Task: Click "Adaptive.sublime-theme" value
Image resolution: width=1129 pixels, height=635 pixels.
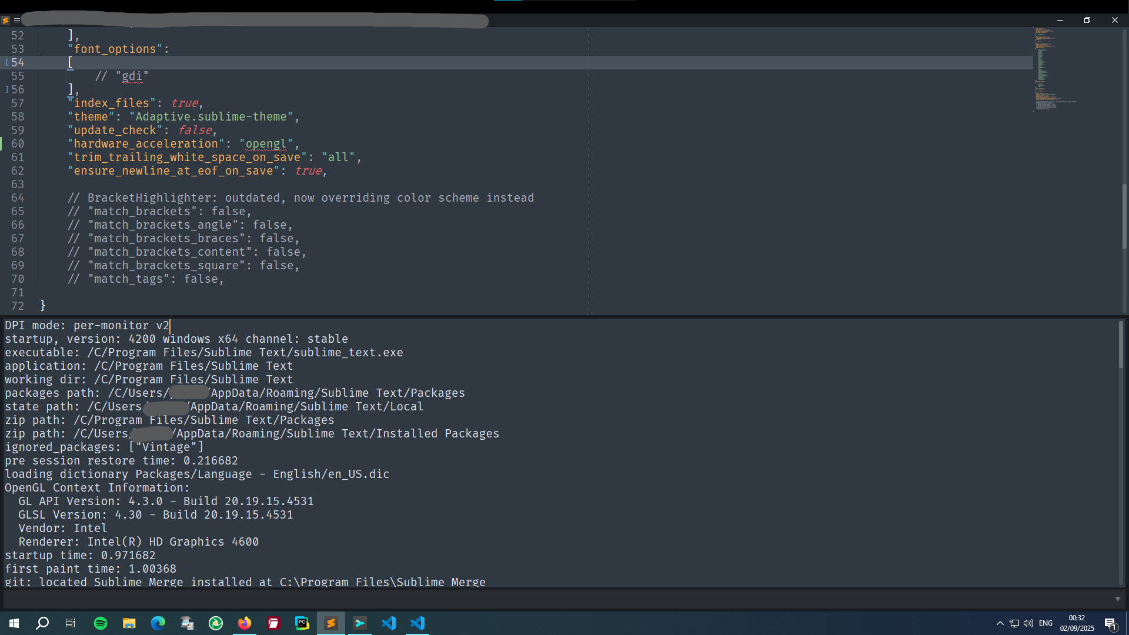Action: [211, 117]
